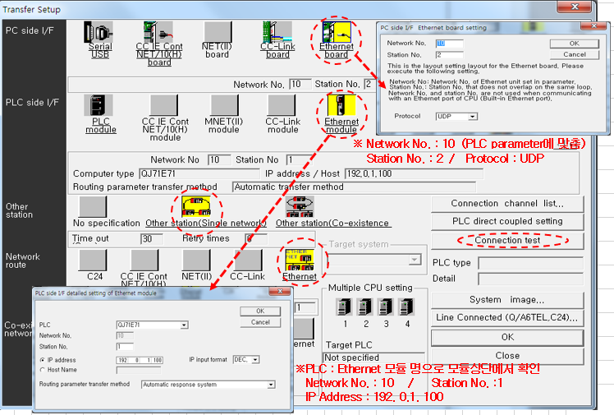Select the Ethernet module icon
The width and height of the screenshot is (614, 415).
point(341,105)
